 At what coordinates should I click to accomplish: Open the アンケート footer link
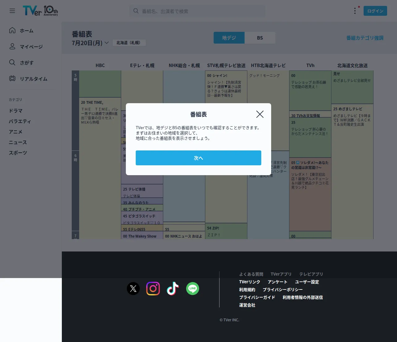tap(278, 282)
